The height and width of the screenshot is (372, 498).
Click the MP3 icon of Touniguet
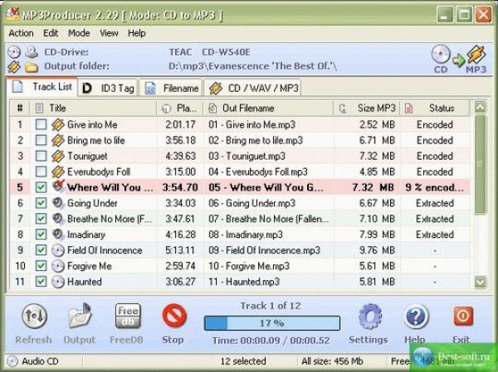pyautogui.click(x=58, y=156)
